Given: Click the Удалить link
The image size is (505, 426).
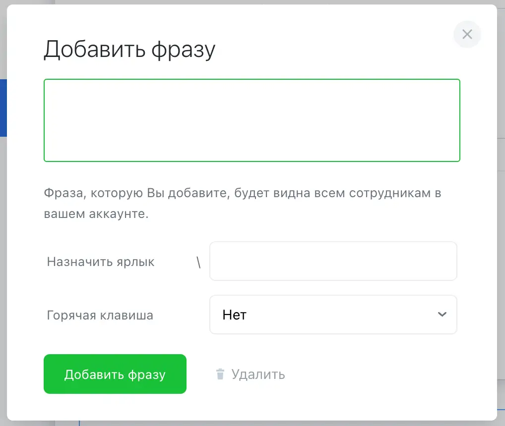Looking at the screenshot, I should tap(258, 374).
